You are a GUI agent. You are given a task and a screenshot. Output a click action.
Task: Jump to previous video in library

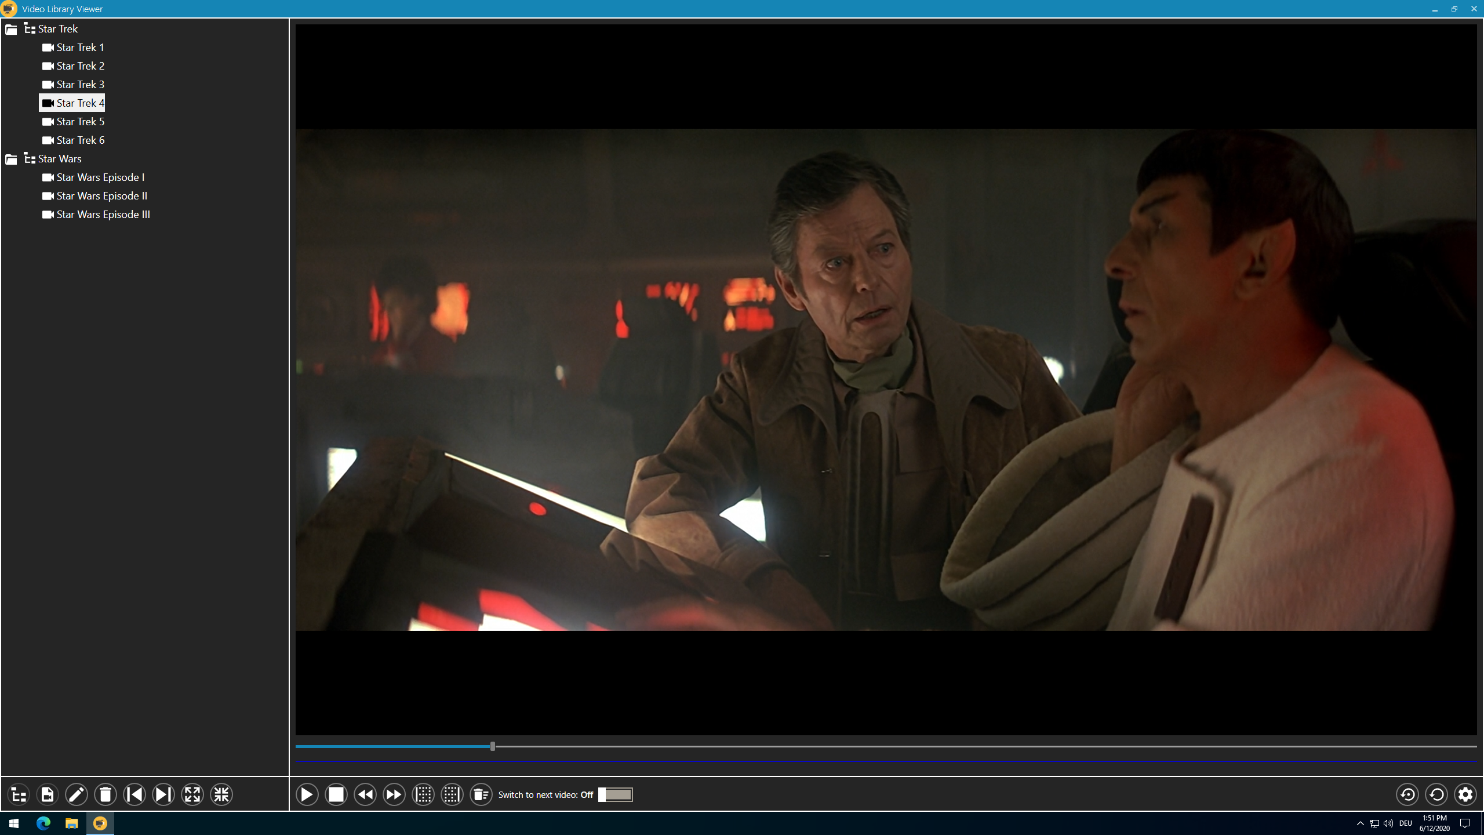pos(134,794)
